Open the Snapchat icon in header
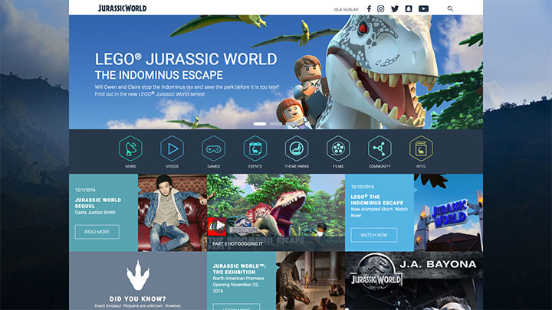The image size is (552, 310). tap(409, 8)
